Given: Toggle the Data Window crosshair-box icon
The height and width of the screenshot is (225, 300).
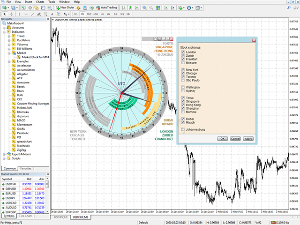Looking at the screenshot, I should [30, 7].
